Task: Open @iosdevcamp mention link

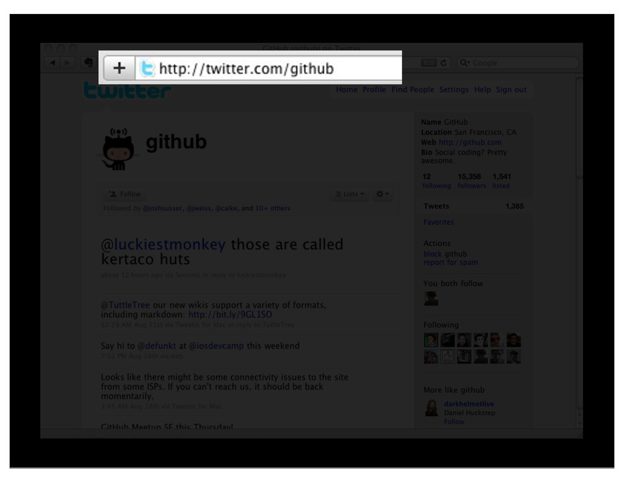Action: click(x=216, y=346)
